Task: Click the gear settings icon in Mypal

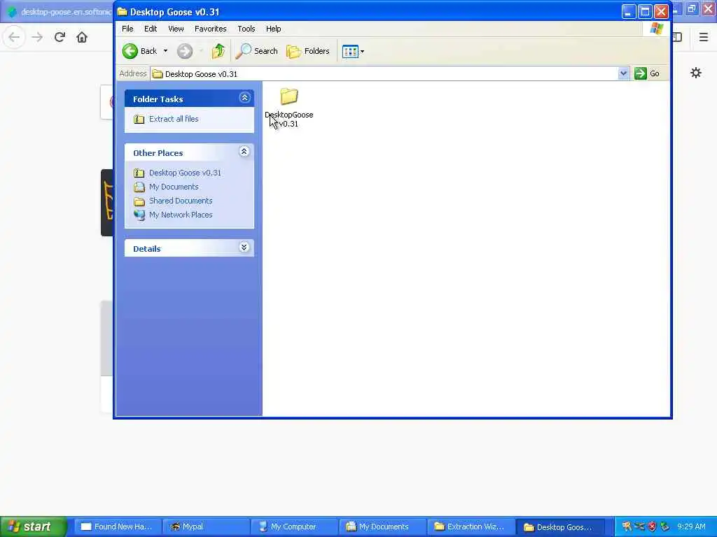Action: click(x=695, y=73)
